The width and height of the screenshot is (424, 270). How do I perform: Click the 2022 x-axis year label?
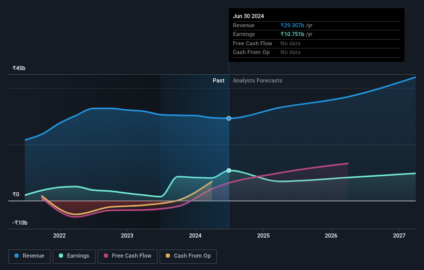pyautogui.click(x=59, y=236)
